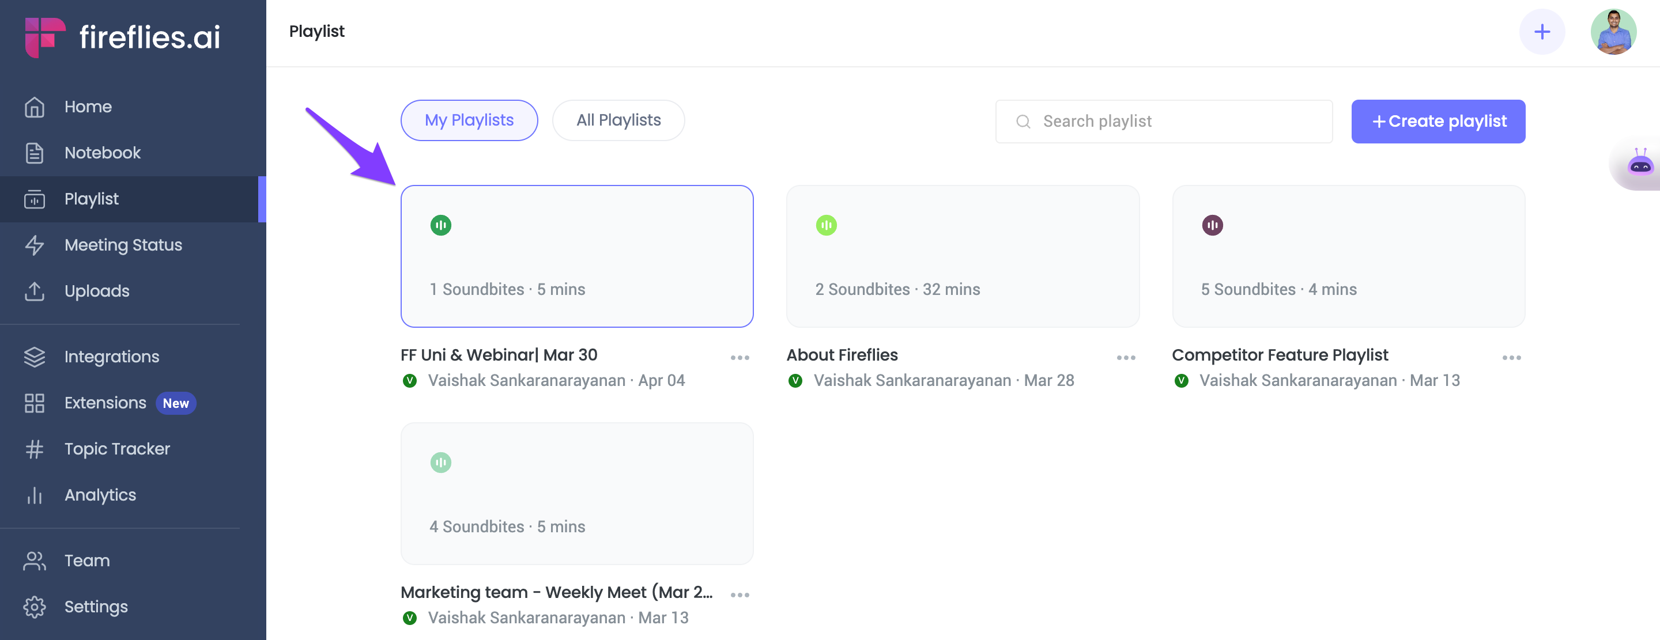Open the 2 Soundbites playlist card
The image size is (1660, 640).
pyautogui.click(x=963, y=256)
